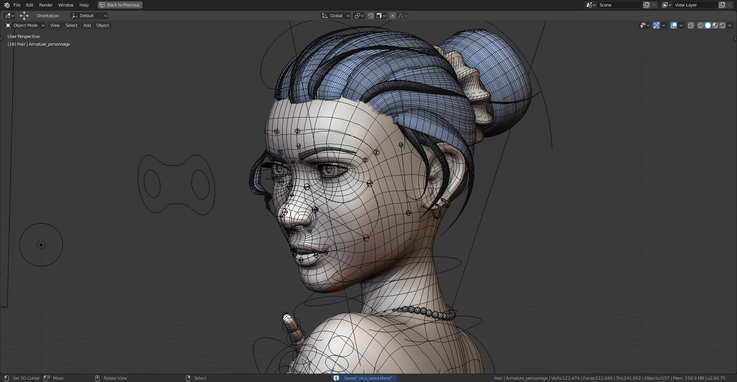Switch to solid shading
737x382 pixels.
[708, 25]
